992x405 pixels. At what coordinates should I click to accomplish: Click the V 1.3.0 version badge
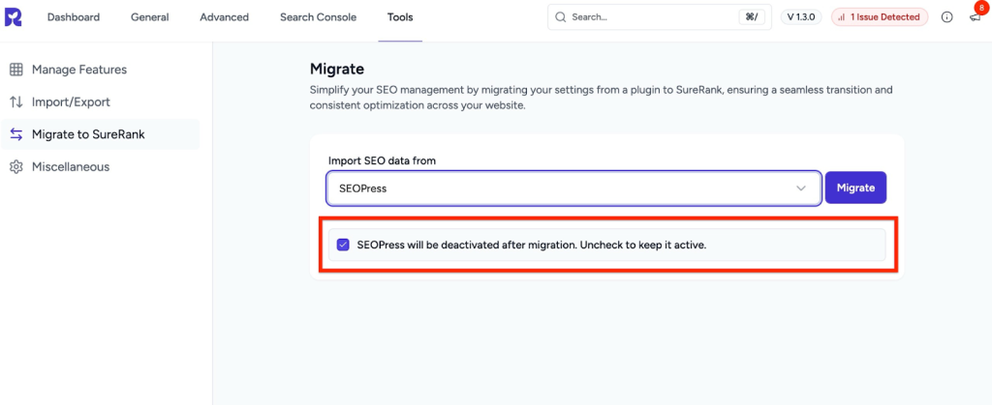(801, 17)
